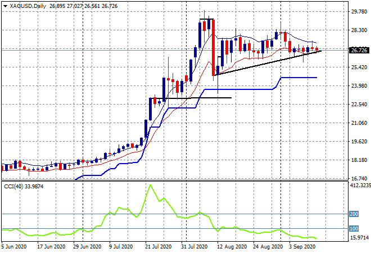This screenshot has width=371, height=253.
Task: Select the 24 Aug 2020 date label
Action: 268,247
